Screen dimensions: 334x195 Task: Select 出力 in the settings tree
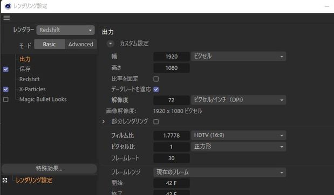pos(25,59)
